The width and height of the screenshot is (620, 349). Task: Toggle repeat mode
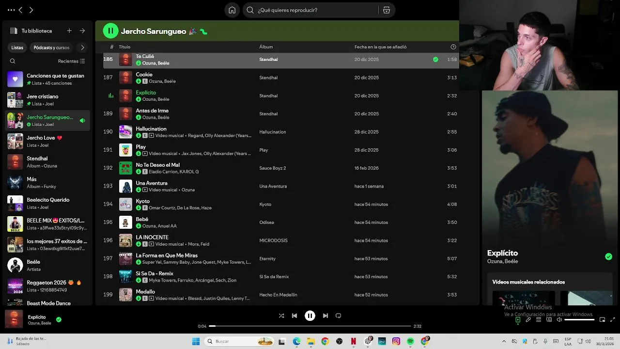pyautogui.click(x=339, y=316)
